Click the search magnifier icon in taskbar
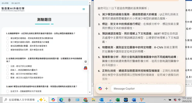This screenshot has width=192, height=103. 6,100
